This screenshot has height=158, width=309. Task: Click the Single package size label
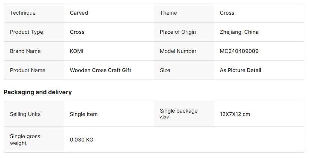(x=178, y=114)
